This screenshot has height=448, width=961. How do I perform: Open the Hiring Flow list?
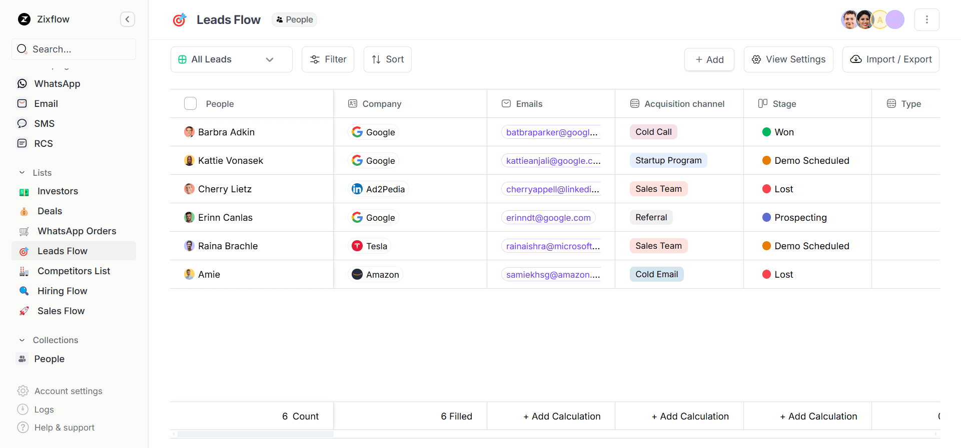pyautogui.click(x=62, y=291)
